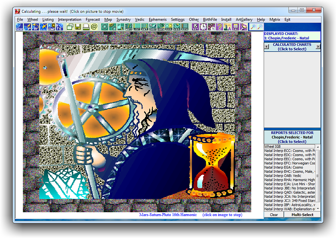This screenshot has height=238, width=336.
Task: Click the Exit menu item
Action: click(x=287, y=19)
